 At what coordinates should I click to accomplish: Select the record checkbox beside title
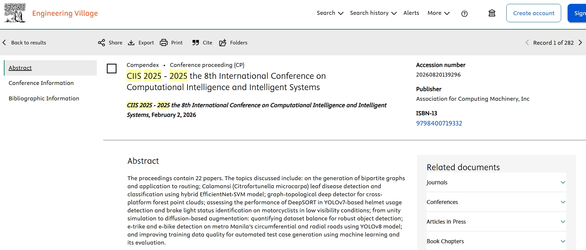point(112,69)
